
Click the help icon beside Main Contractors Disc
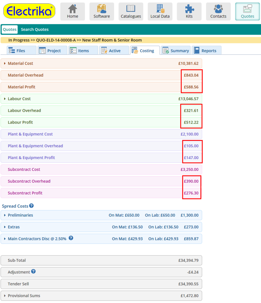click(x=71, y=239)
